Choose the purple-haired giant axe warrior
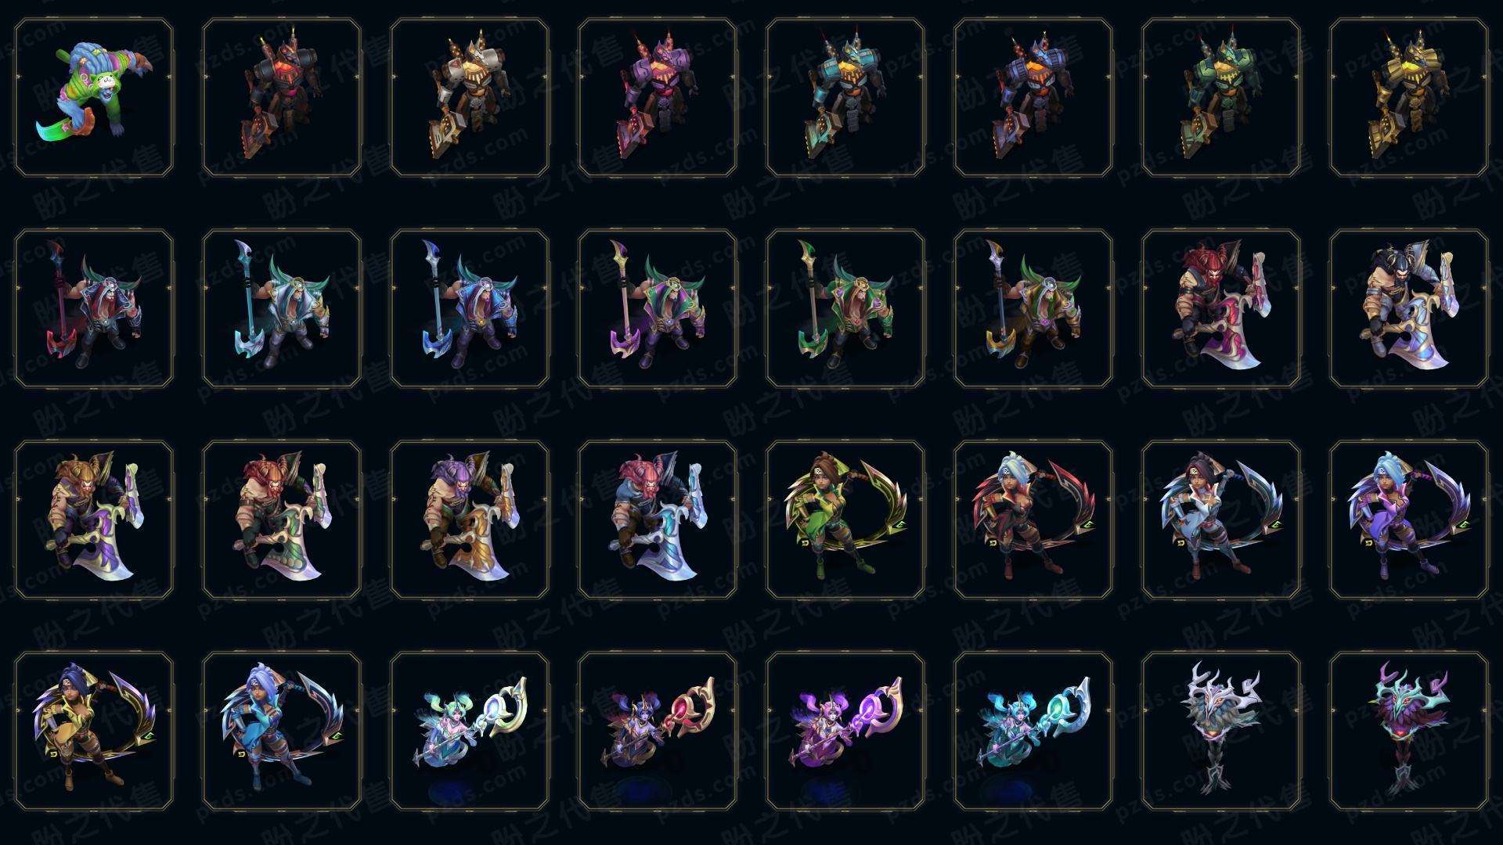Image resolution: width=1503 pixels, height=845 pixels. (x=470, y=520)
